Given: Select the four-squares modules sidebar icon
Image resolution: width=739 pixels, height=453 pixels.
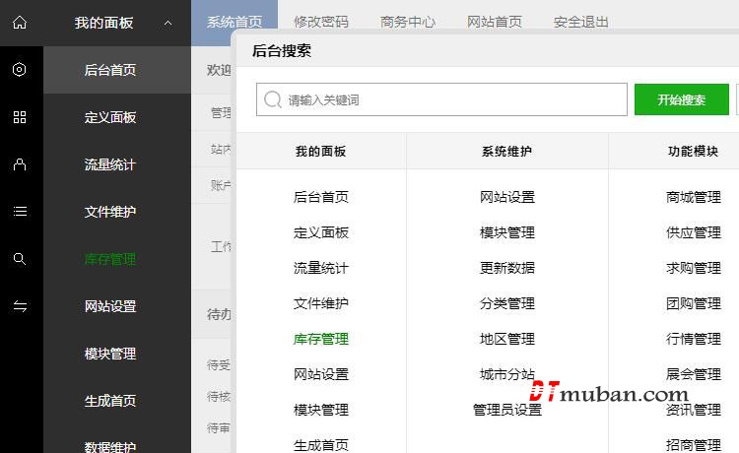Looking at the screenshot, I should 20,117.
